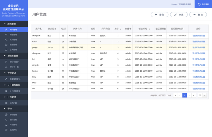Image resolution: width=212 pixels, height=137 pixels.
Task: Open 公开信息查询 search sub-item
Action: [x=14, y=91]
